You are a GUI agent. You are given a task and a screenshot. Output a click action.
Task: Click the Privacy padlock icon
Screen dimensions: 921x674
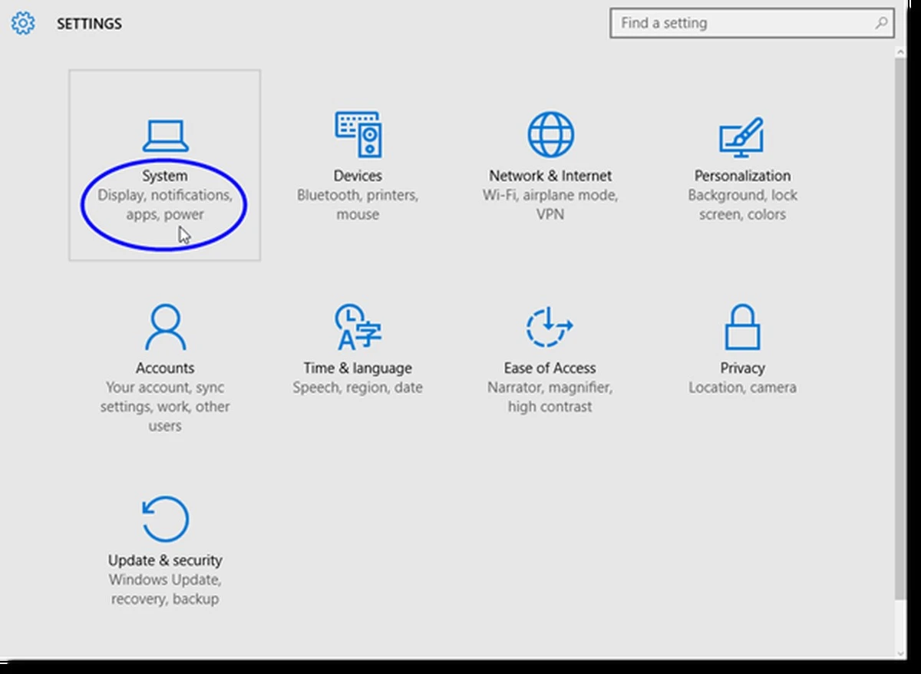[x=742, y=327]
